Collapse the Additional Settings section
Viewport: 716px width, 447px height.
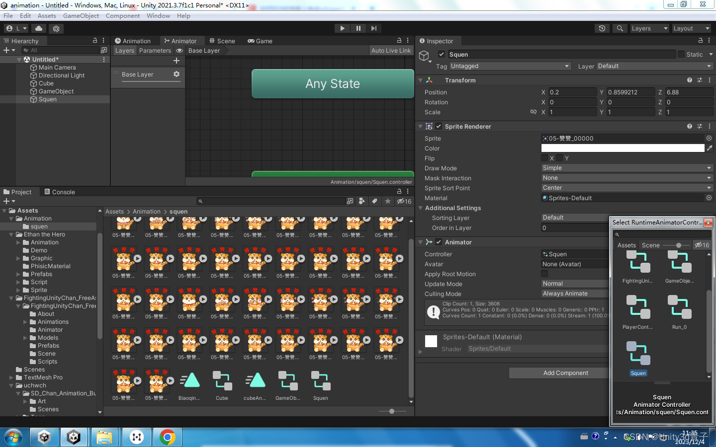(x=421, y=208)
